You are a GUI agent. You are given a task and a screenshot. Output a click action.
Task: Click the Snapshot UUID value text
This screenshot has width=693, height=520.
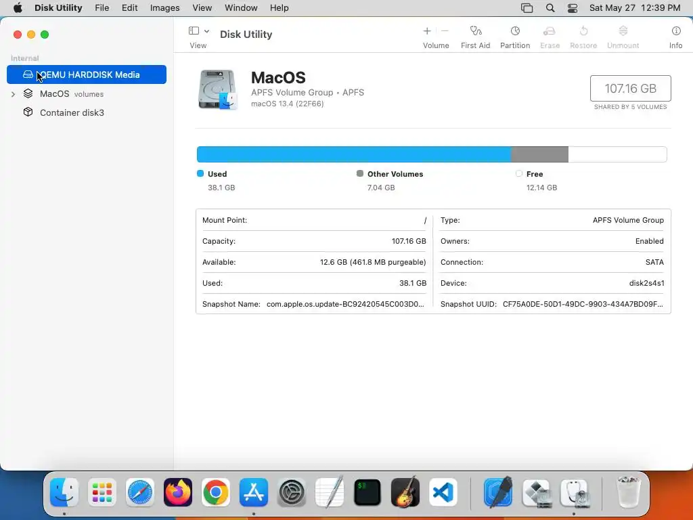click(x=583, y=304)
